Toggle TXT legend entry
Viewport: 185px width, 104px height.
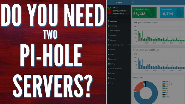(165, 95)
